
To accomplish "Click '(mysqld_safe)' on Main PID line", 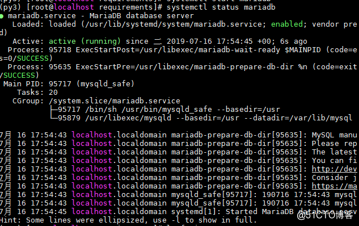I will [105, 84].
